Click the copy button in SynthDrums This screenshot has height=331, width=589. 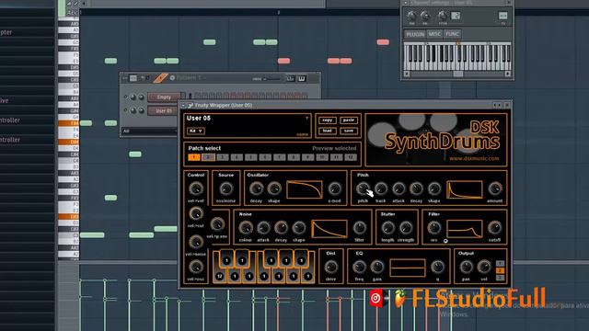[328, 120]
